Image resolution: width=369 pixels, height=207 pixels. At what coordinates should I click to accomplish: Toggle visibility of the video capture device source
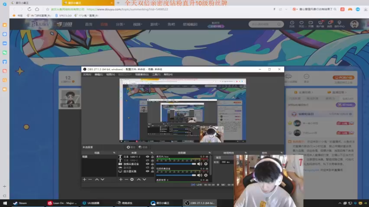[x=147, y=164]
